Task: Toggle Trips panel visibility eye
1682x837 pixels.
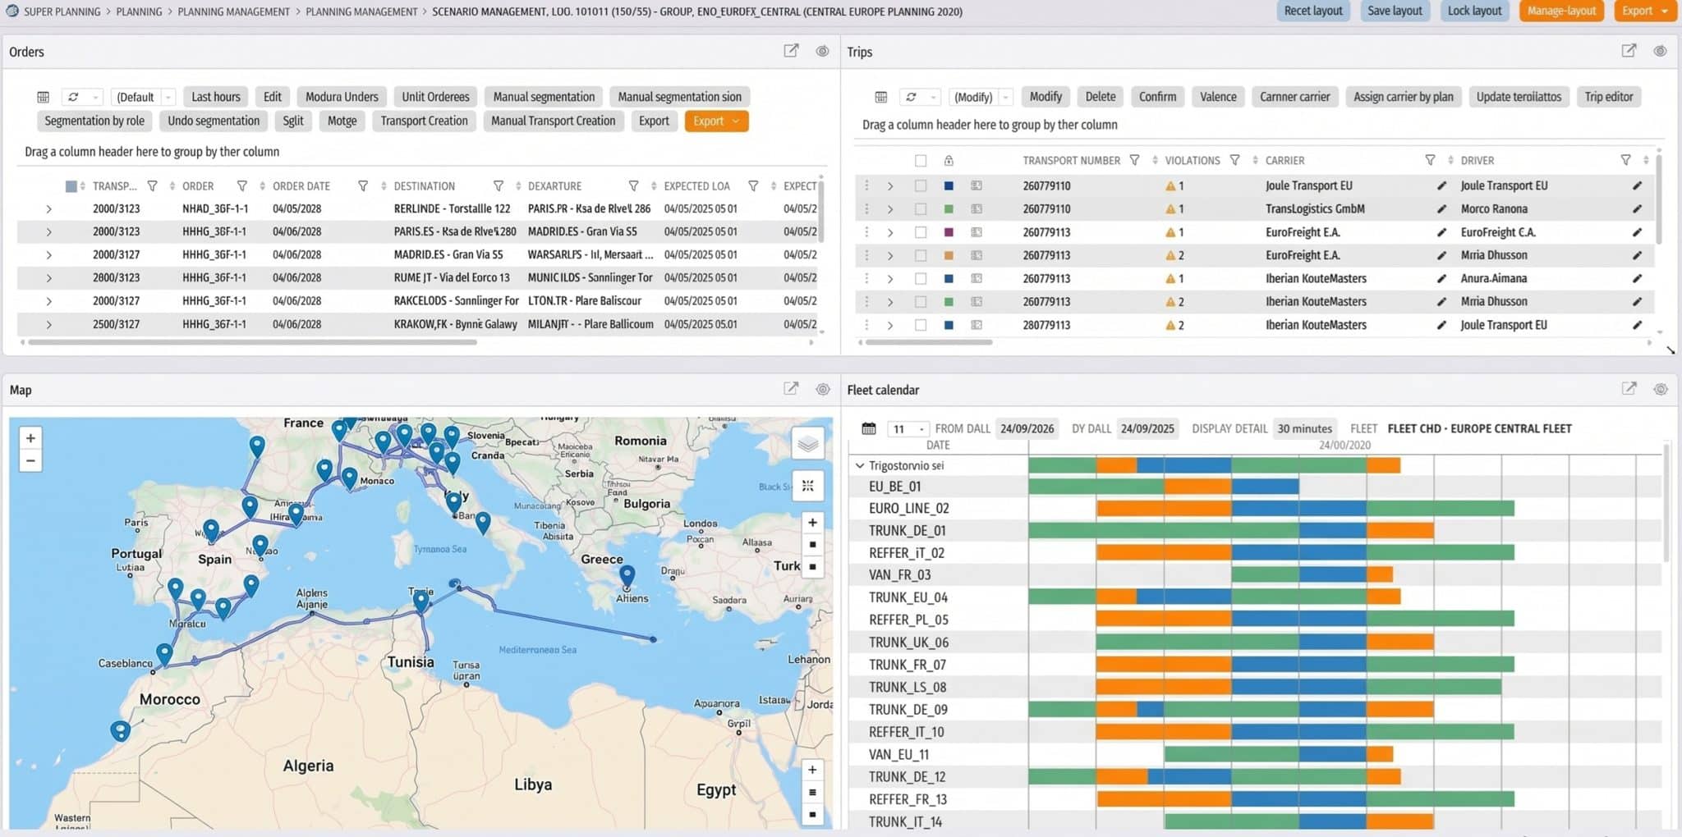Action: pyautogui.click(x=1660, y=51)
